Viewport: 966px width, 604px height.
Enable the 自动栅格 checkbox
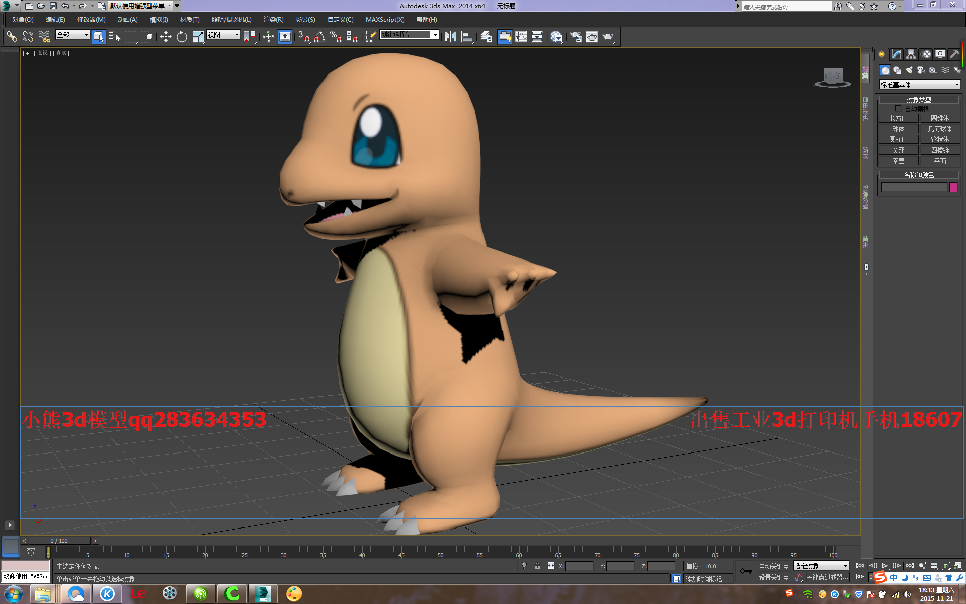[x=898, y=109]
